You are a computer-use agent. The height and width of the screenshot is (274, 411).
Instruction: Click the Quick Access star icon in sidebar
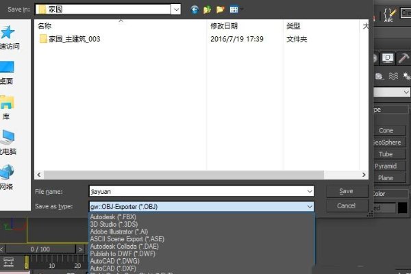7,32
